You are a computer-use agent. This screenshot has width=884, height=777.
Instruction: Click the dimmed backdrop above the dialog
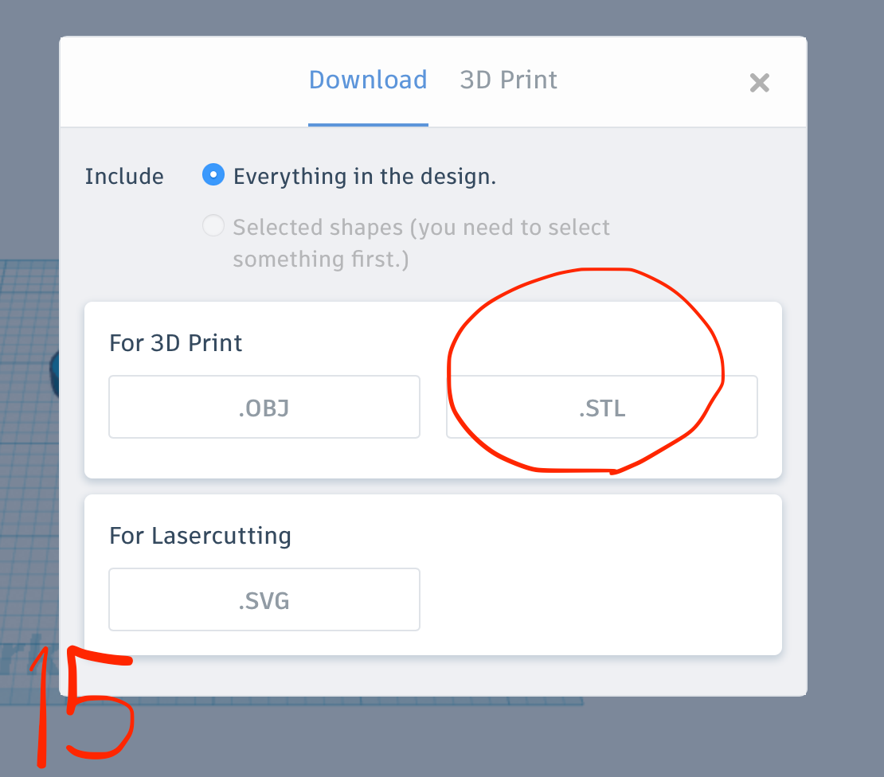pyautogui.click(x=433, y=17)
